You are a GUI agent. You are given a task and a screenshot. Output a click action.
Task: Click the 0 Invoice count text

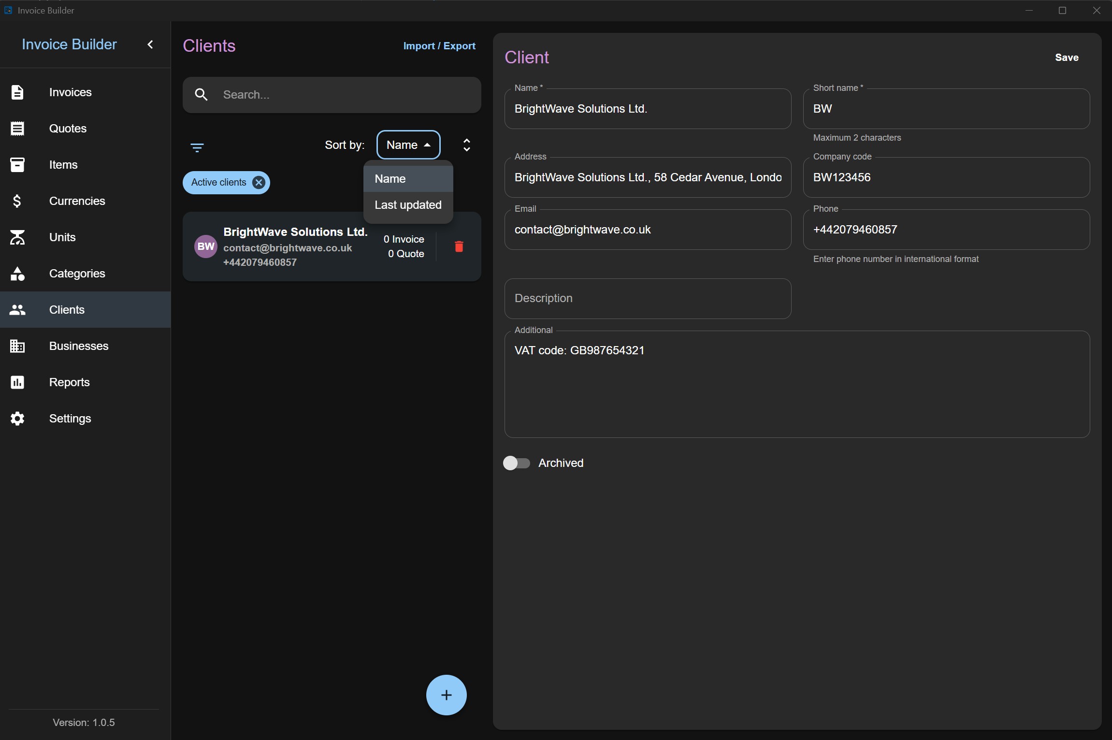[x=404, y=239]
